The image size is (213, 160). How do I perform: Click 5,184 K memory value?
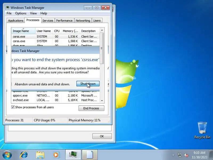point(73,100)
